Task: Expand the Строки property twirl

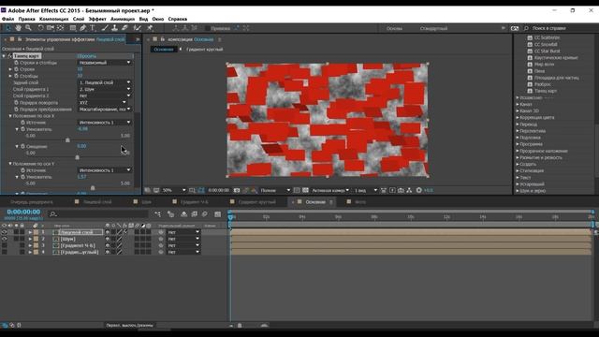Action: tap(10, 69)
